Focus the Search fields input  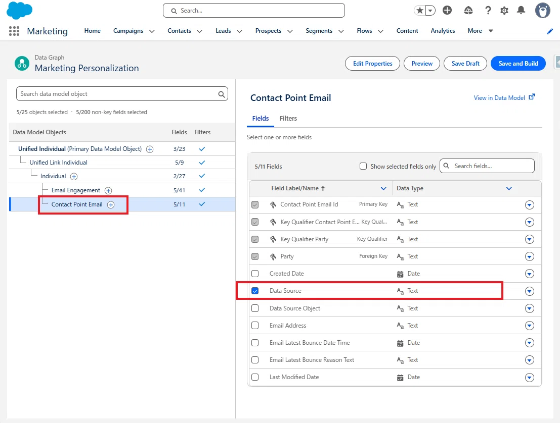coord(487,166)
